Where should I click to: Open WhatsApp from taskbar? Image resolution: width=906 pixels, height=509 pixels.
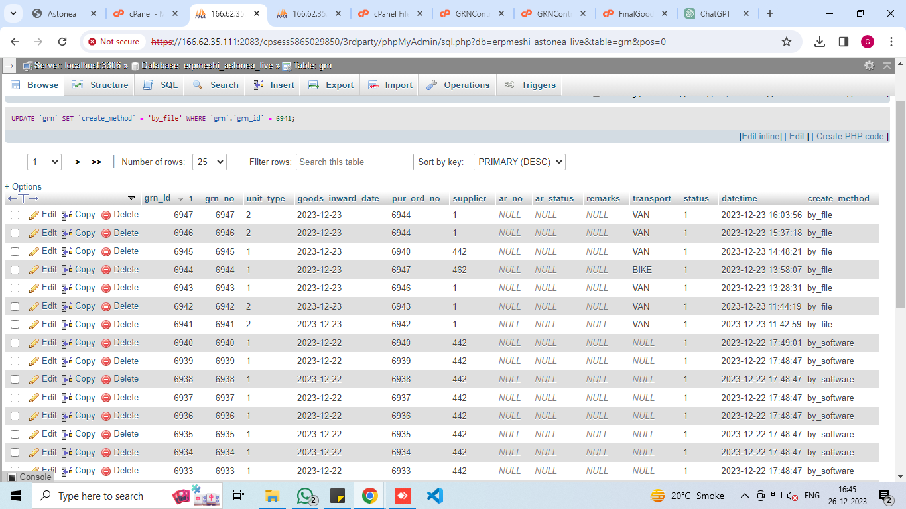pyautogui.click(x=305, y=496)
